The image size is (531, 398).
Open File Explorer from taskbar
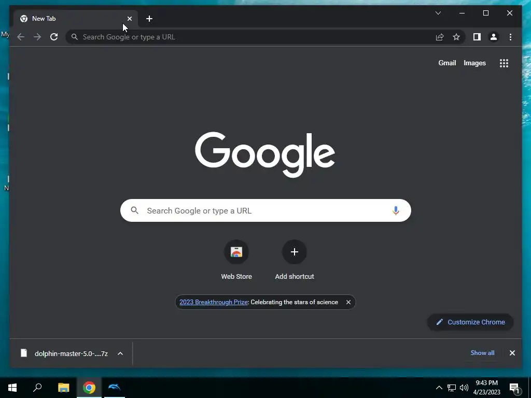[63, 388]
